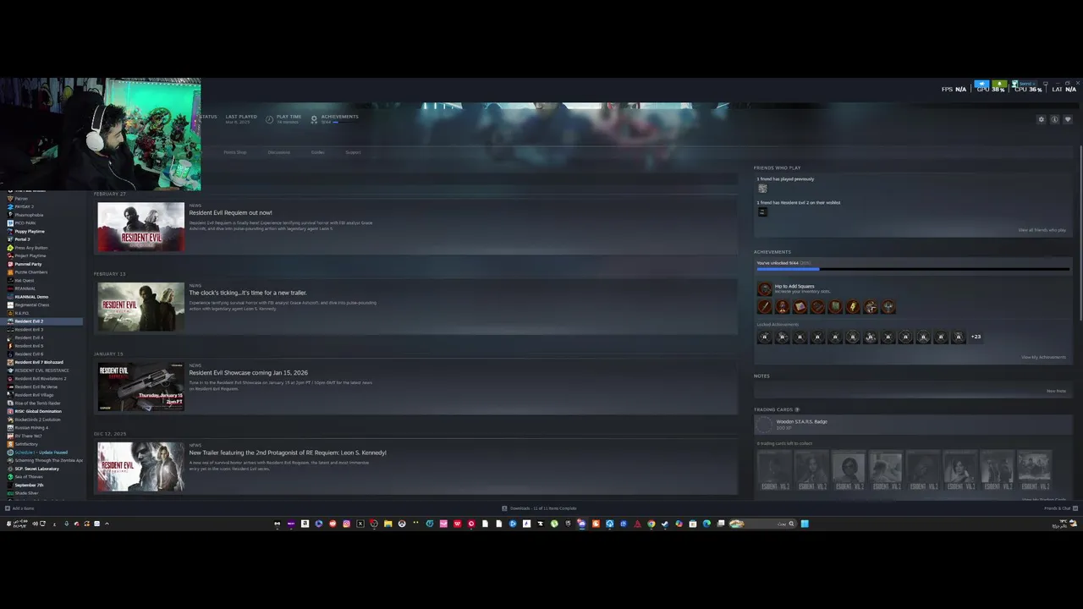Click the friend avatar who played previously
Viewport: 1083px width, 609px height.
pyautogui.click(x=762, y=189)
